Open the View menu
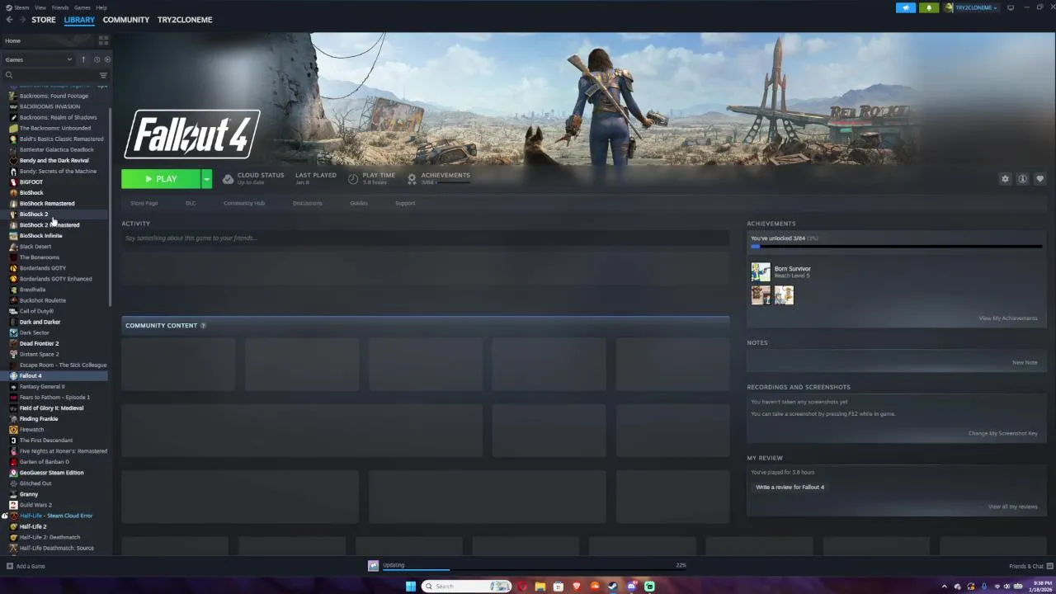The image size is (1056, 594). 40,7
